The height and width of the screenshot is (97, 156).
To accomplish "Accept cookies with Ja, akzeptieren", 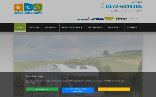I will click(42, 89).
